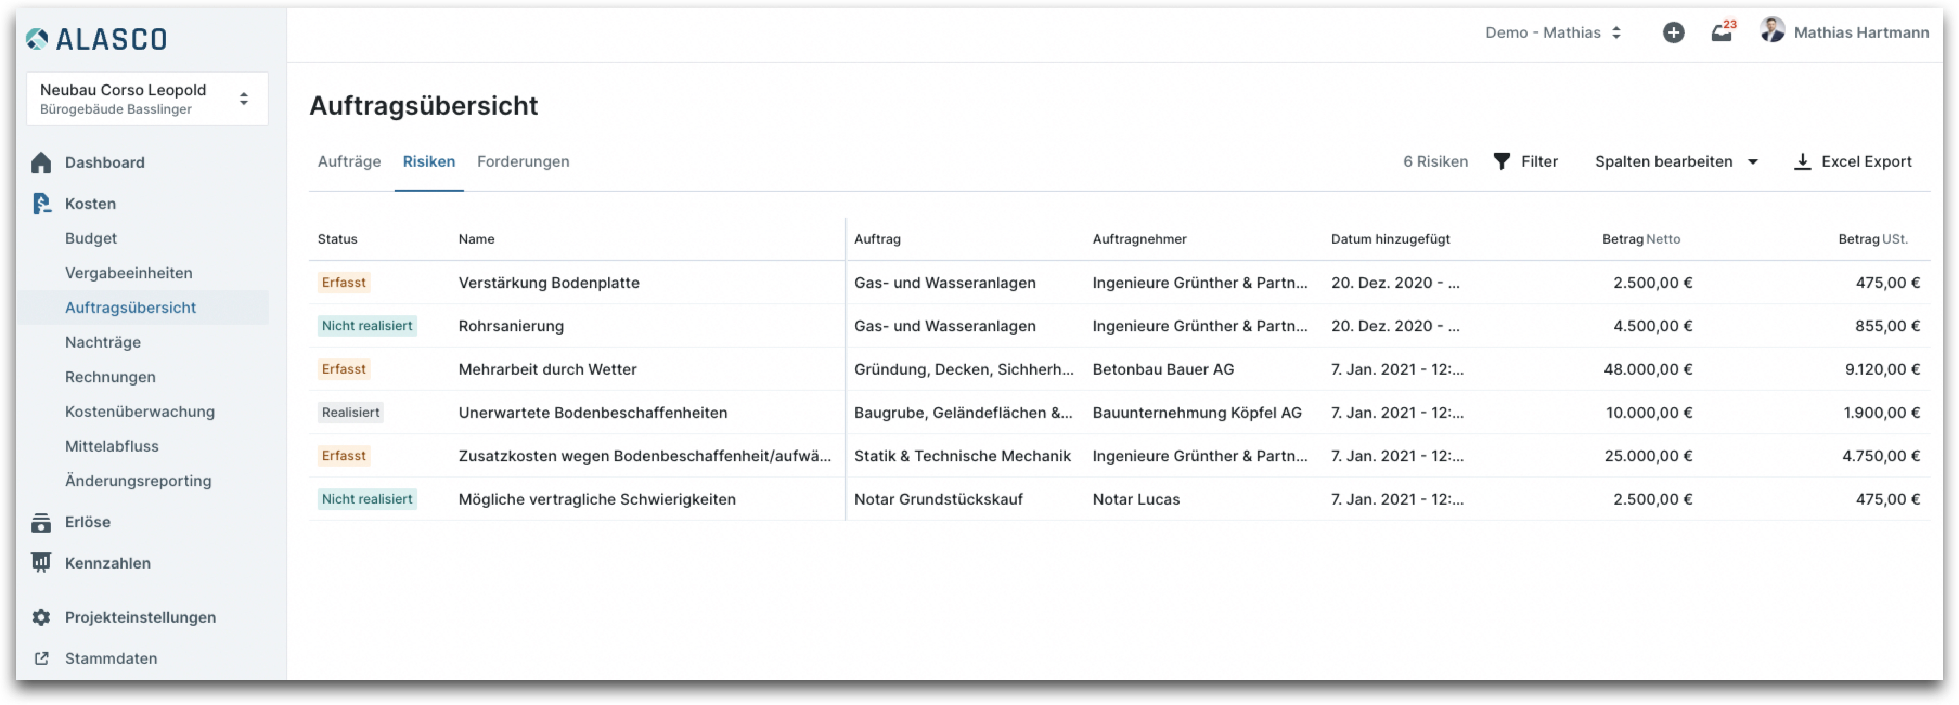1959x705 pixels.
Task: Click Erfasst badge for Verstärkung Bodenplatte
Action: (344, 283)
